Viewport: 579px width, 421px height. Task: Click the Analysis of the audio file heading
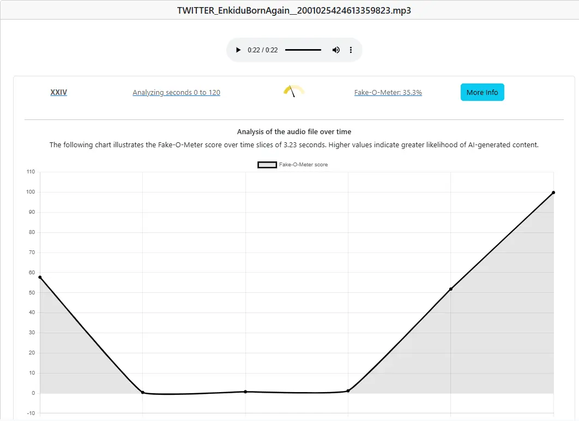click(294, 132)
